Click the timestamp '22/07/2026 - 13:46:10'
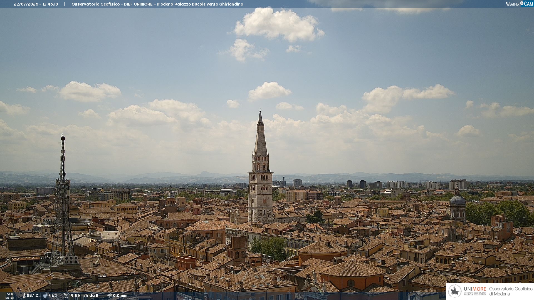 (36, 4)
